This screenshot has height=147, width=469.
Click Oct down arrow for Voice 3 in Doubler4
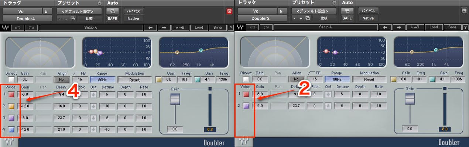coord(93,118)
